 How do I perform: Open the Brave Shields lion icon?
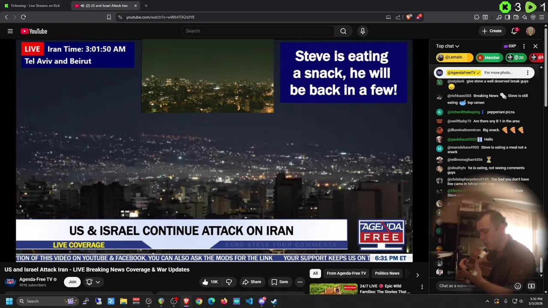409,17
